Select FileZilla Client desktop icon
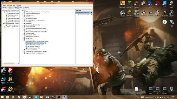The width and height of the screenshot is (177, 99). click(x=11, y=71)
